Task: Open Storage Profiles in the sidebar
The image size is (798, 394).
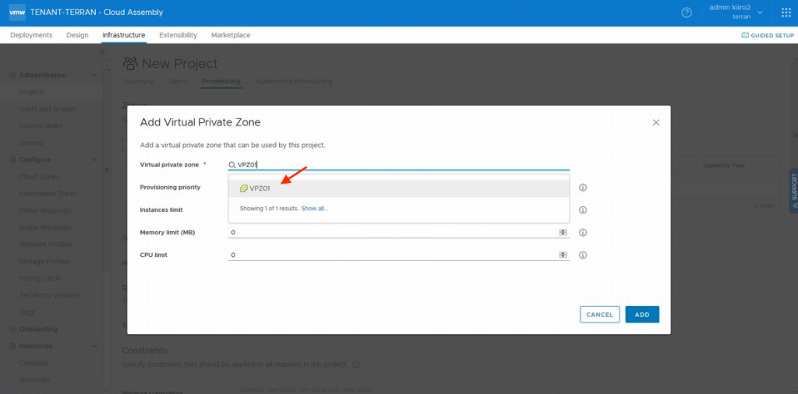Action: 44,262
